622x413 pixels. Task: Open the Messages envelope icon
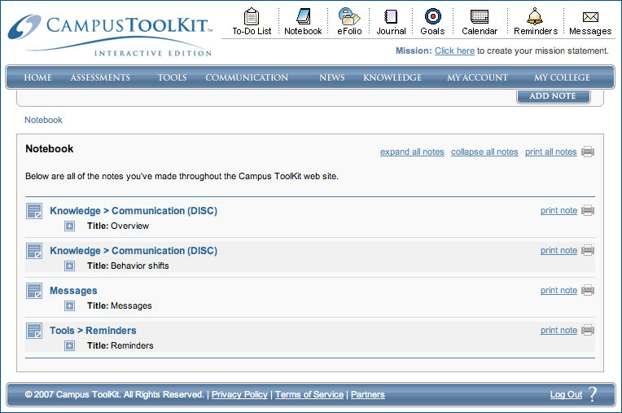click(590, 16)
